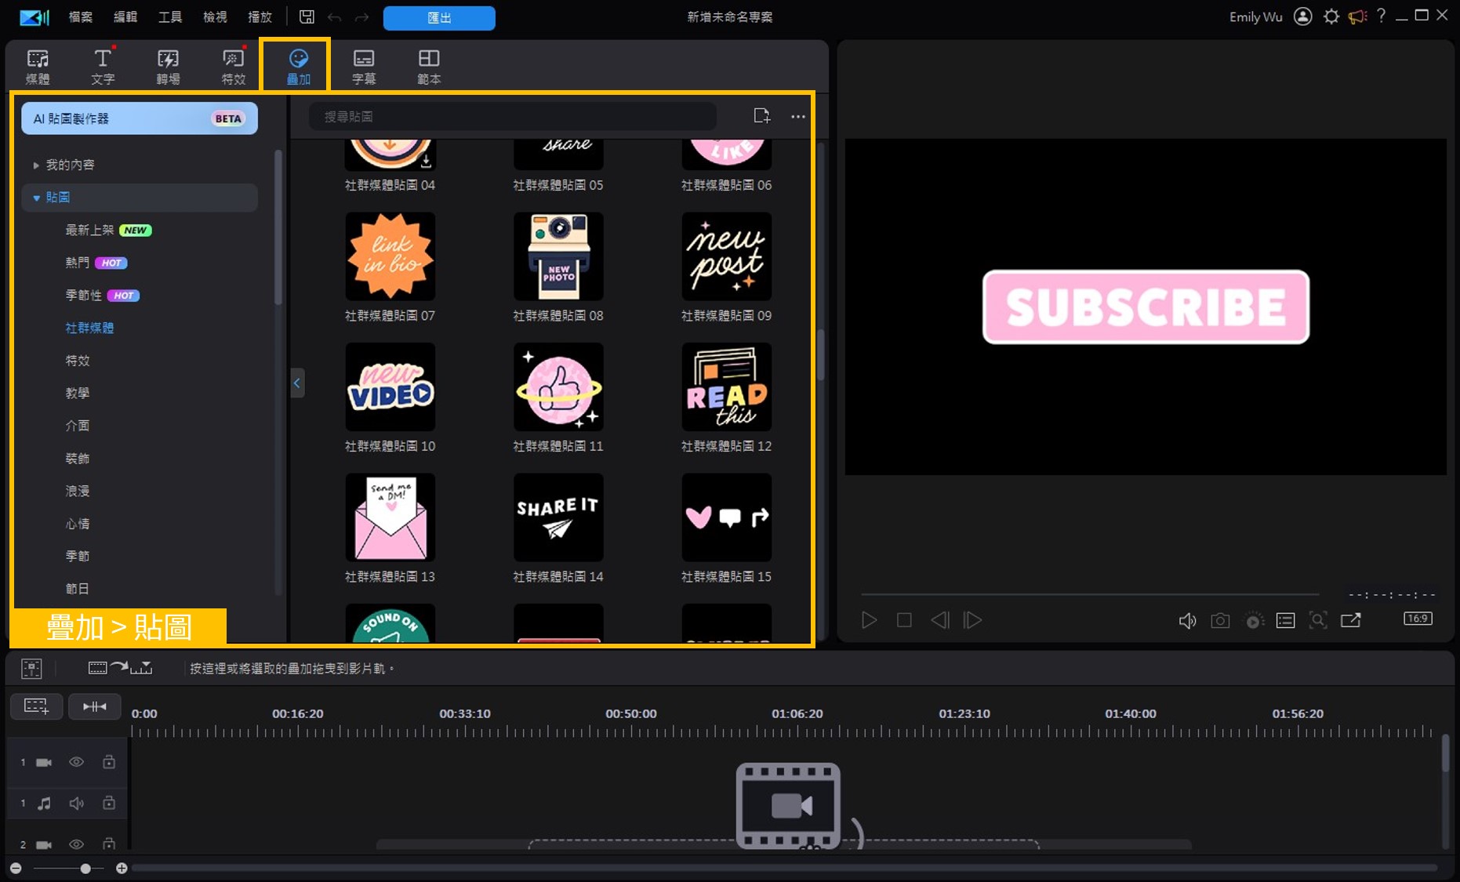Open the 媒體 media room
The height and width of the screenshot is (882, 1460).
[x=38, y=67]
